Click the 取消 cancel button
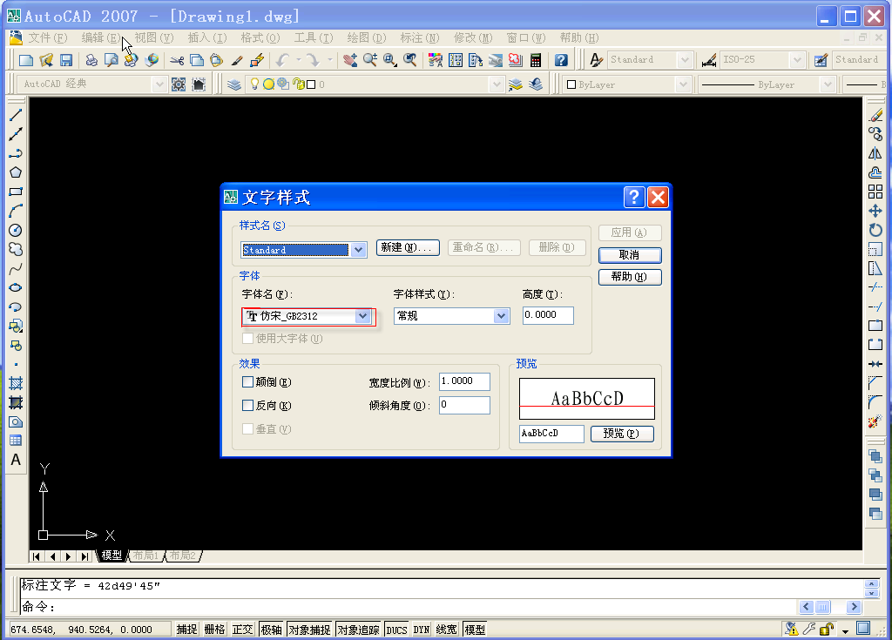Viewport: 892px width, 640px height. click(629, 255)
